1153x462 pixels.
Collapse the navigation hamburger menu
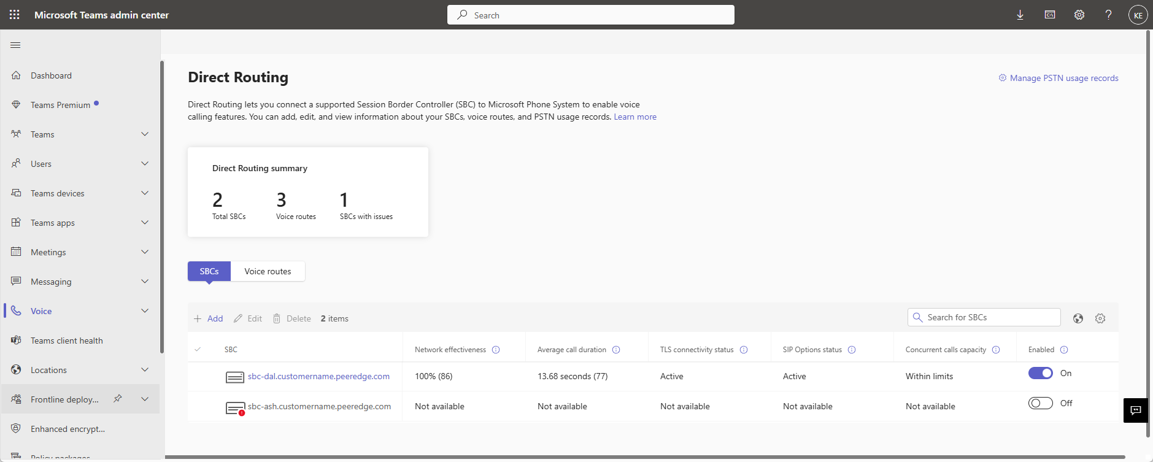click(x=16, y=45)
